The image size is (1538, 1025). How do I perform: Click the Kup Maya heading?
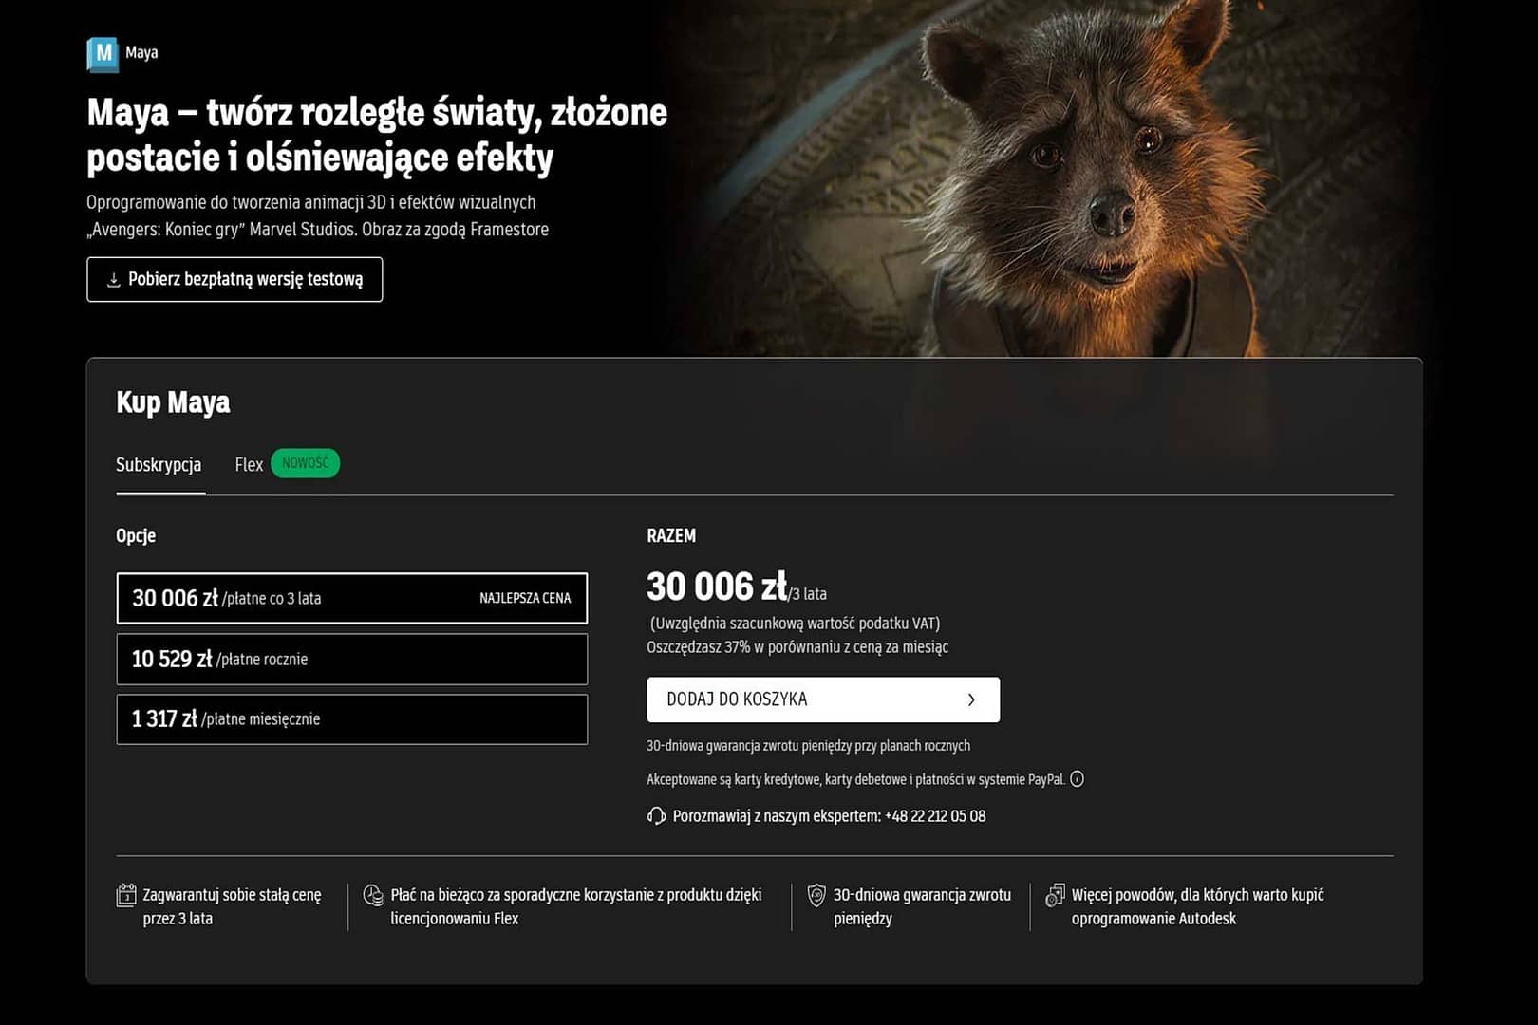pyautogui.click(x=173, y=402)
